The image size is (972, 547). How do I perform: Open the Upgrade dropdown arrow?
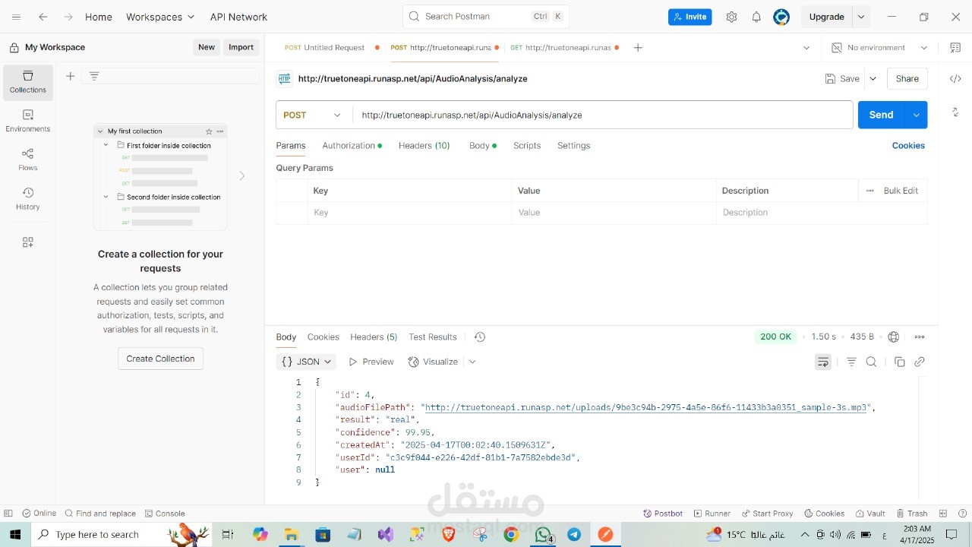click(x=861, y=17)
